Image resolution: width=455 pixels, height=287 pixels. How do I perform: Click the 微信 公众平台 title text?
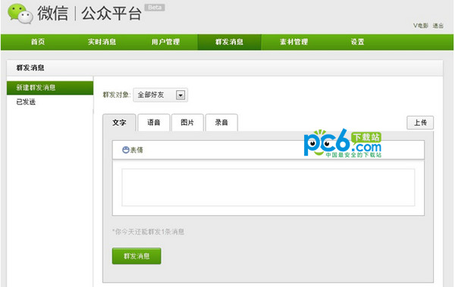click(89, 14)
